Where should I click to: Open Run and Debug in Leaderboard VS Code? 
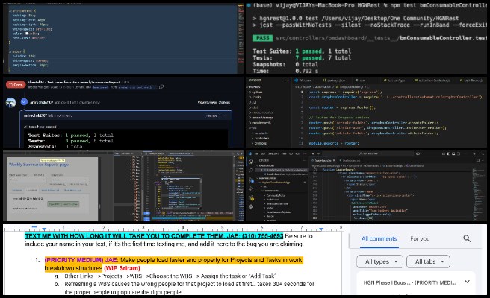pos(251,188)
